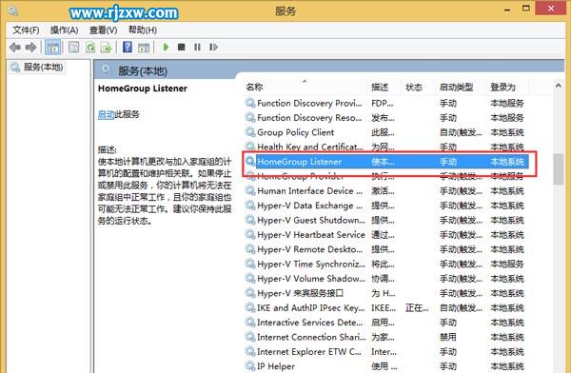This screenshot has width=571, height=373.
Task: Open the 查看(V) menu
Action: tap(104, 29)
